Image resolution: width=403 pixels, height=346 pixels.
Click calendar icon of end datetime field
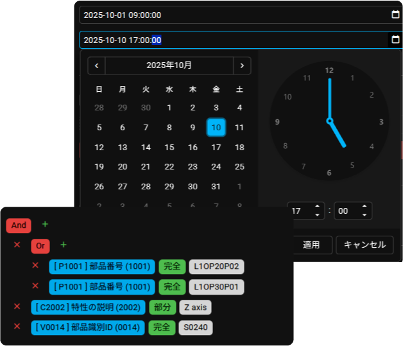tap(395, 40)
